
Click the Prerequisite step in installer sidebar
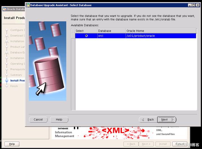(17, 69)
